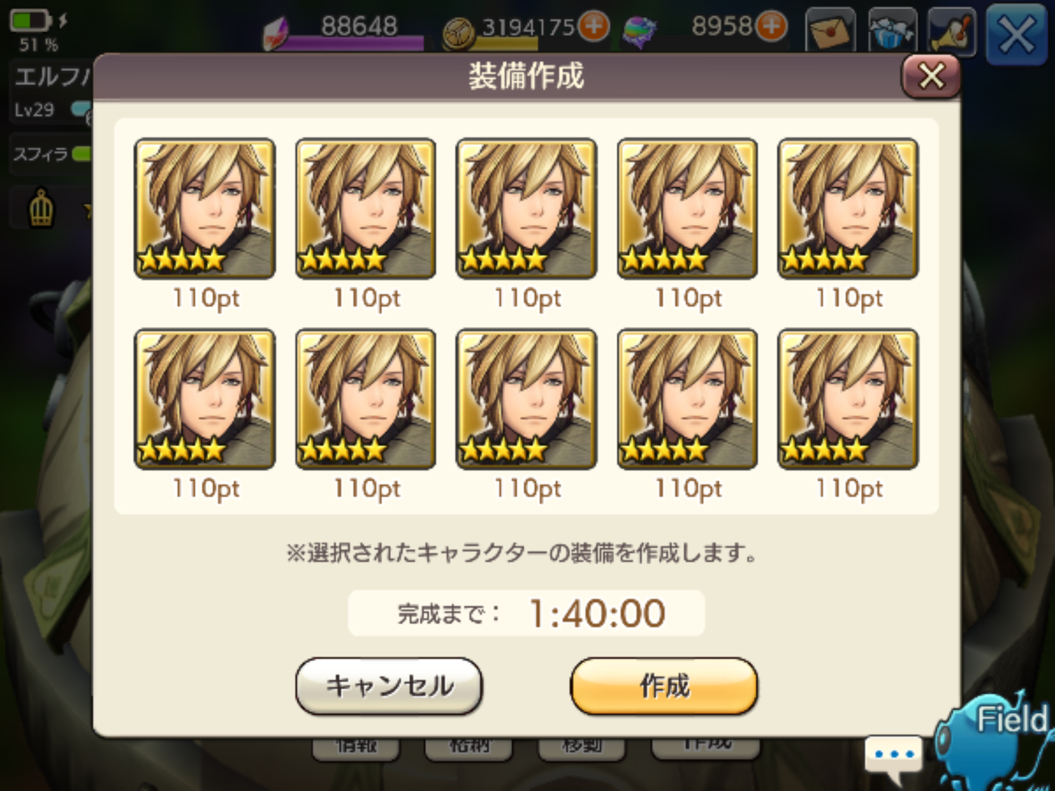This screenshot has width=1055, height=791.
Task: Select the fifth character portrait in top row
Action: (848, 208)
